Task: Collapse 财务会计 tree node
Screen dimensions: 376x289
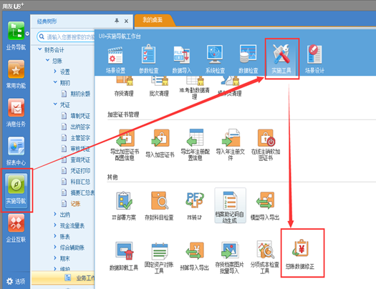Action: coord(40,49)
